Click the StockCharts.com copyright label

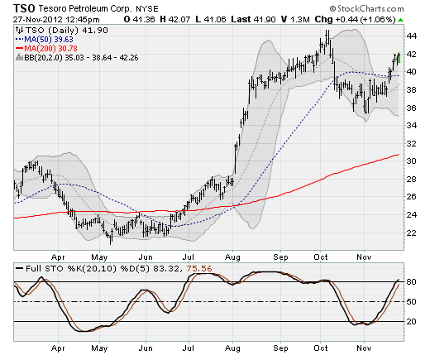coord(367,9)
